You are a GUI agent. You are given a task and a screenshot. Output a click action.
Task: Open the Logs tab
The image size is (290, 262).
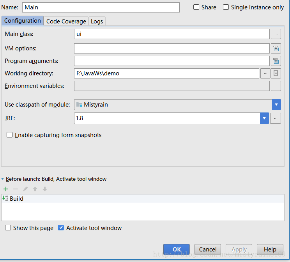point(97,21)
